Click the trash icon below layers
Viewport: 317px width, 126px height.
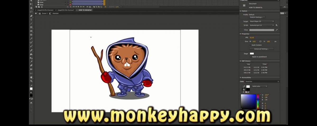(x=42, y=7)
